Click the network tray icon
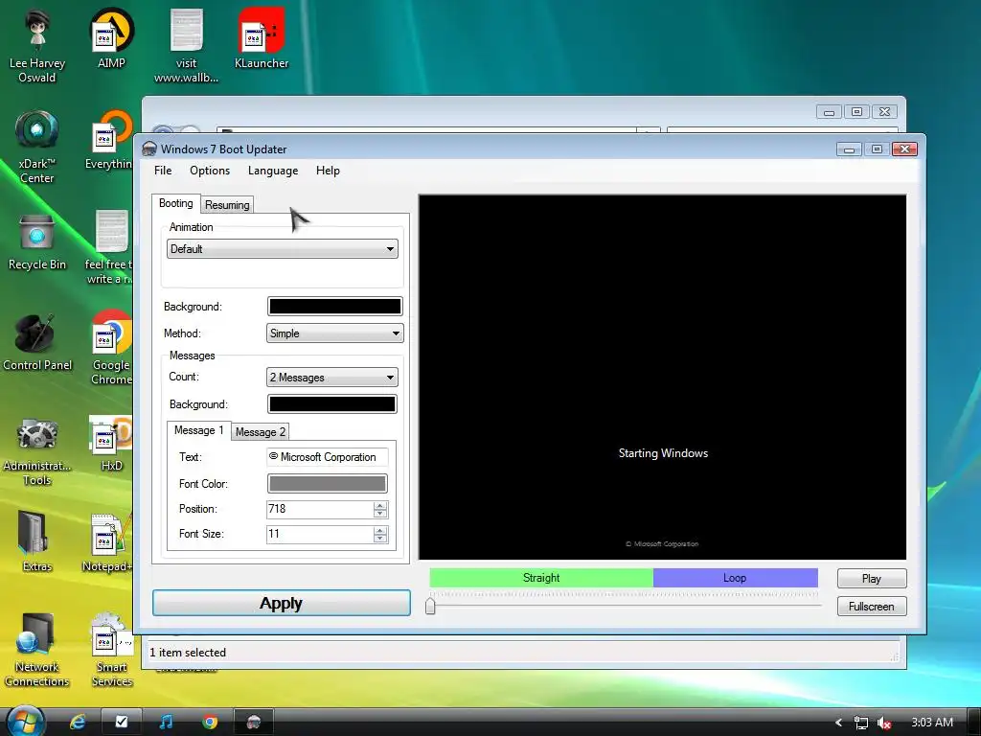Image resolution: width=981 pixels, height=736 pixels. coord(861,723)
